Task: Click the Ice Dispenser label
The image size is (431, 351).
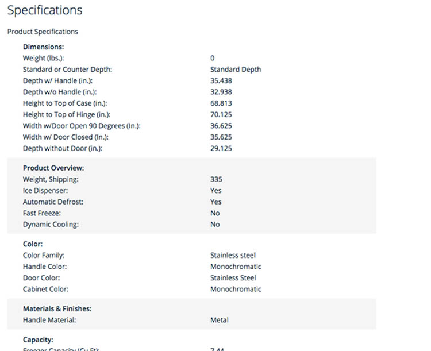Action: click(45, 191)
